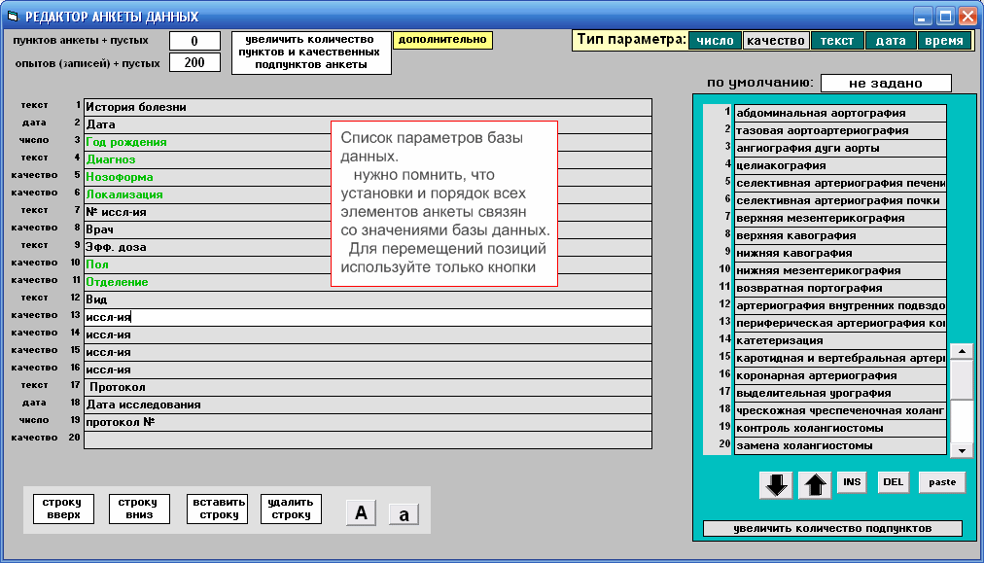Click scrollbar down arrow in subitem list
The image size is (984, 563).
tap(961, 450)
